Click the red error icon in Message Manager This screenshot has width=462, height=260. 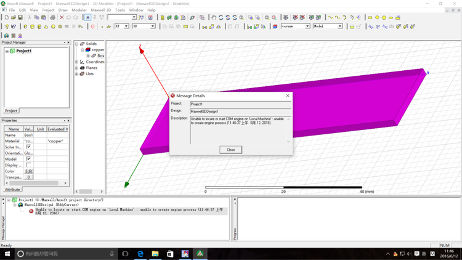pos(31,211)
